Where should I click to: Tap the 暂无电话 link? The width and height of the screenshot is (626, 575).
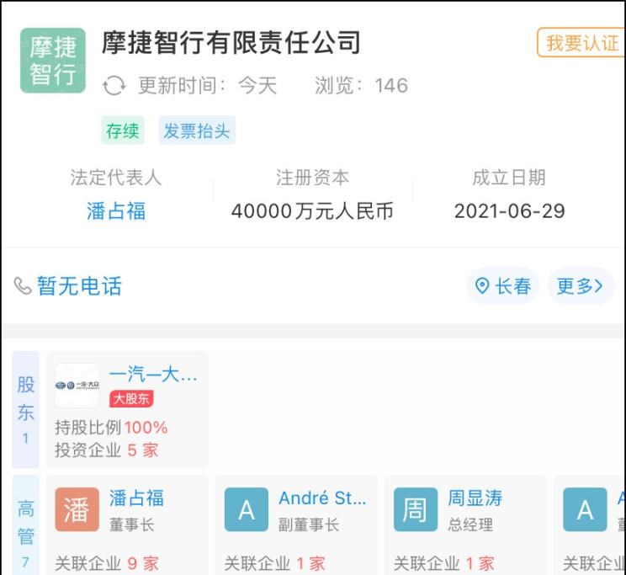click(79, 286)
